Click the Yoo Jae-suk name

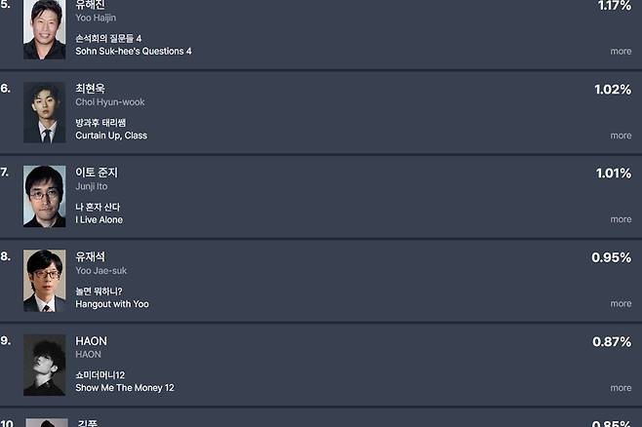[x=100, y=270]
